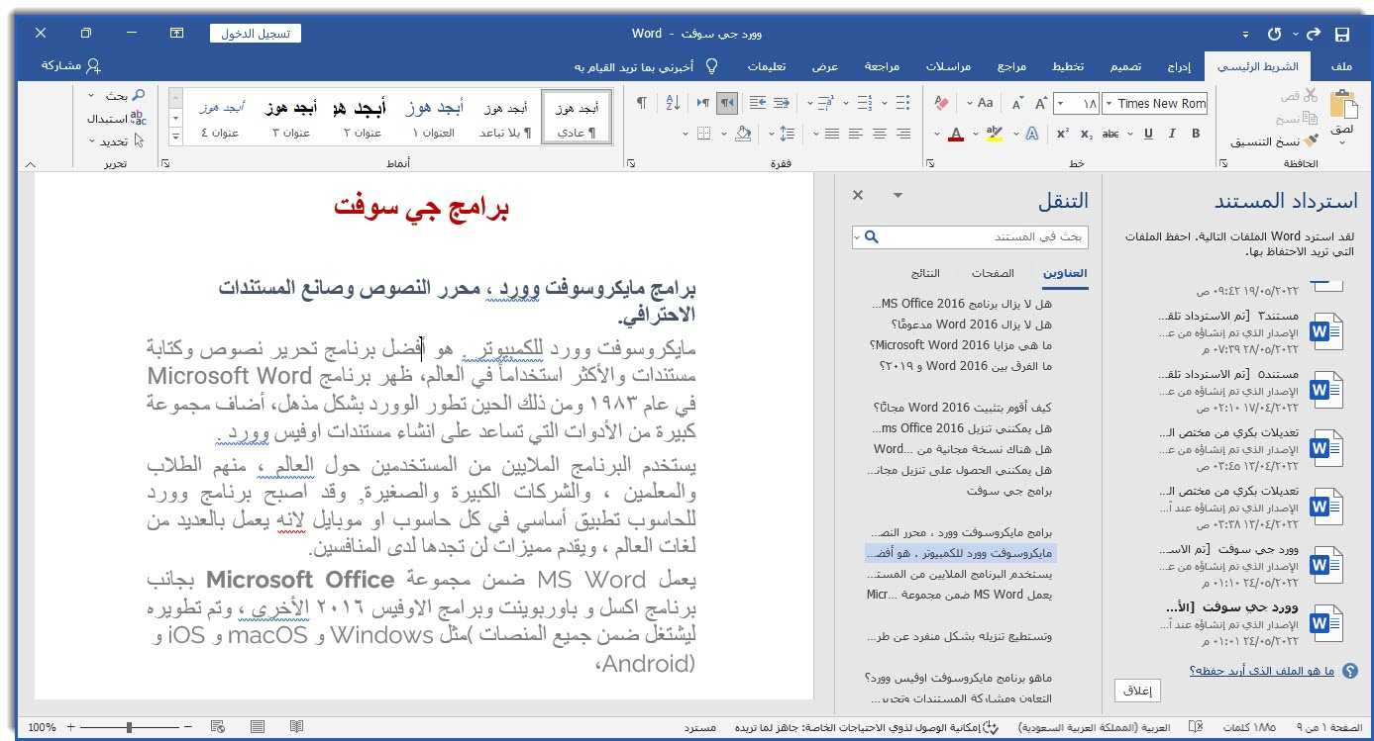Click the Increase Font Size icon
Image resolution: width=1374 pixels, height=741 pixels.
click(1041, 103)
